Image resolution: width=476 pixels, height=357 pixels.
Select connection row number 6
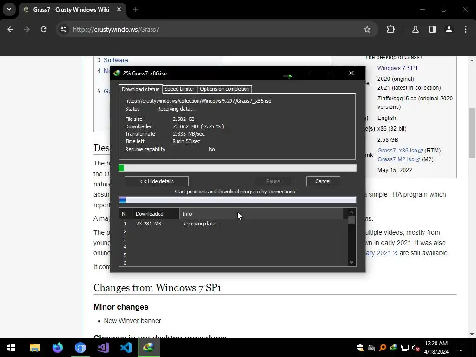[233, 263]
